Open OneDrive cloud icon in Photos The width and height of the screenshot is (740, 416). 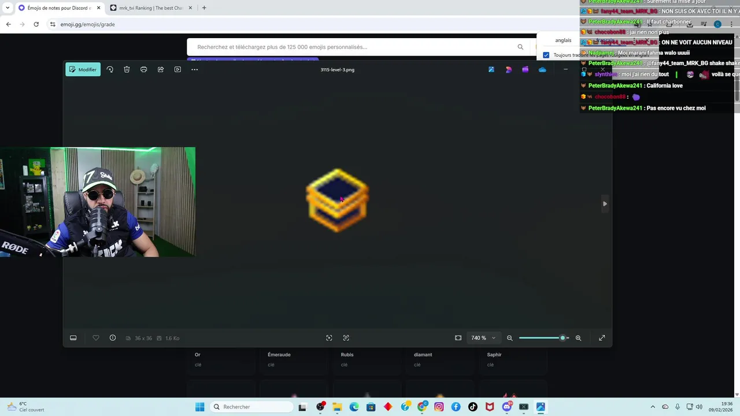tap(542, 69)
